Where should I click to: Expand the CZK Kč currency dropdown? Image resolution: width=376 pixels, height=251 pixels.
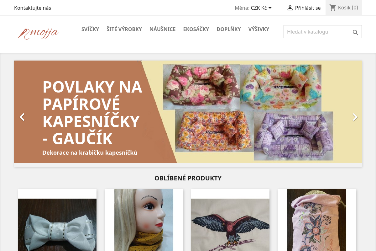(261, 8)
